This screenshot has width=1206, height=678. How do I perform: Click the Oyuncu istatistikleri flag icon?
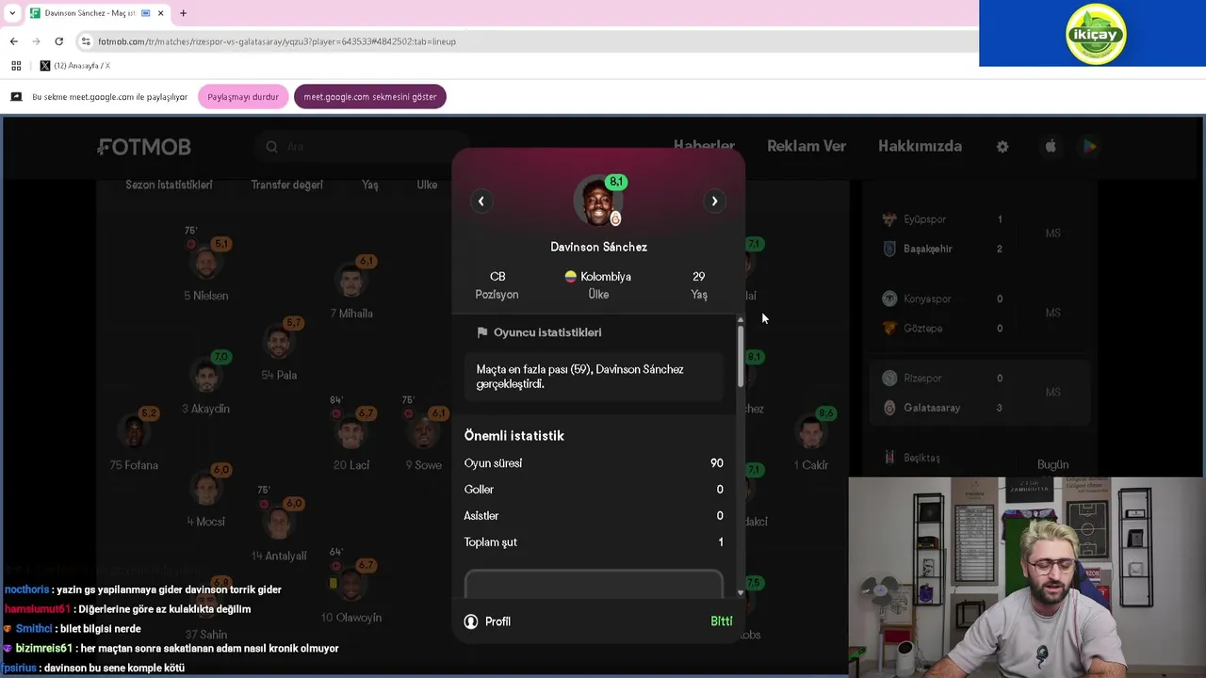[482, 332]
